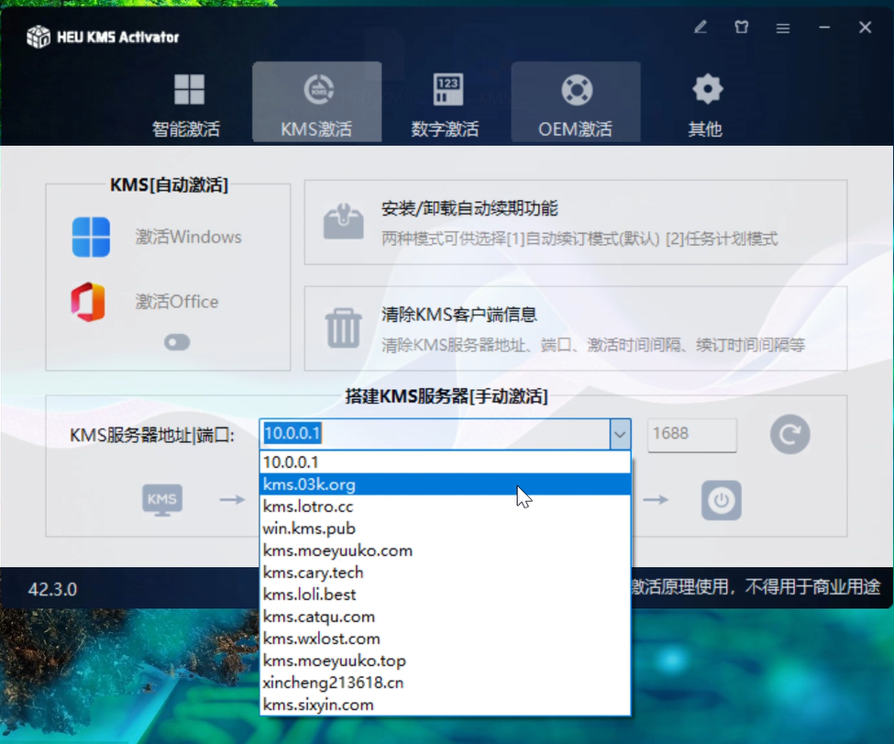Click the KMS[自动激活] group heading
Image resolution: width=894 pixels, height=744 pixels.
[169, 185]
